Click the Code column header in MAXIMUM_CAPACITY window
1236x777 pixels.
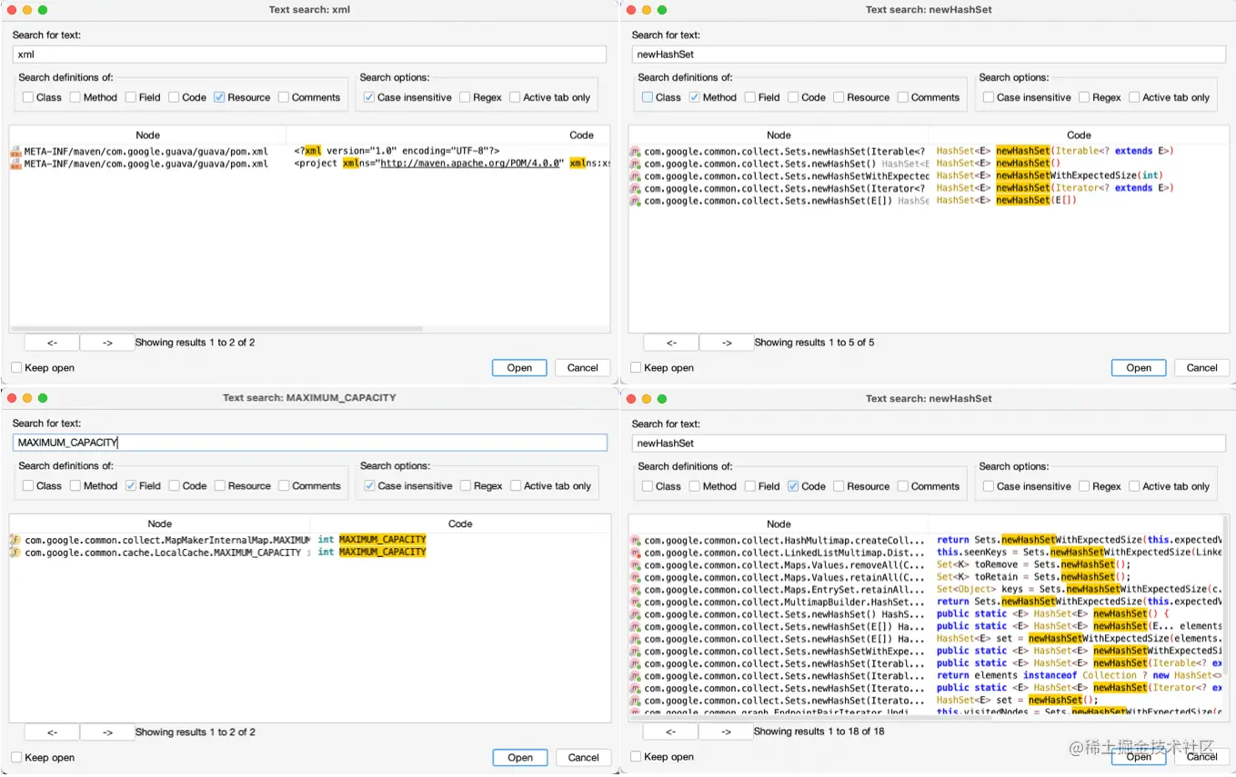point(460,523)
